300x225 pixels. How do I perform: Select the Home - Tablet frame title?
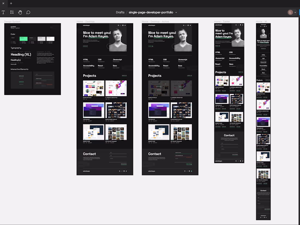pyautogui.click(x=221, y=21)
